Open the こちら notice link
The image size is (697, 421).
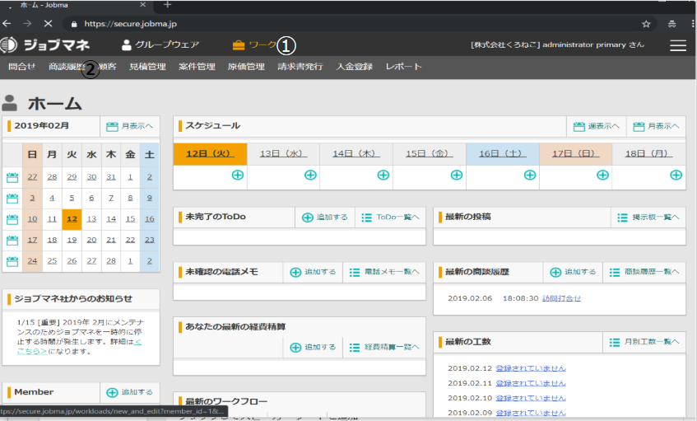(32, 351)
